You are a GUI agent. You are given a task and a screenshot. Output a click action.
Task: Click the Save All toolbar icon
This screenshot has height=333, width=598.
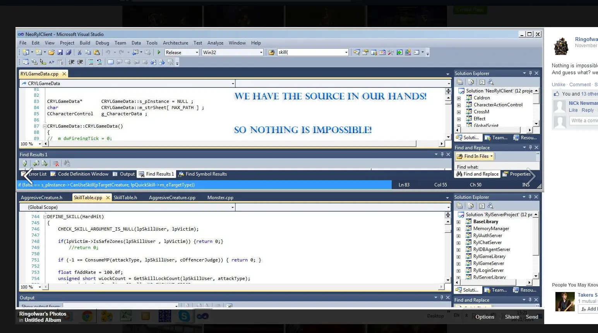(69, 52)
